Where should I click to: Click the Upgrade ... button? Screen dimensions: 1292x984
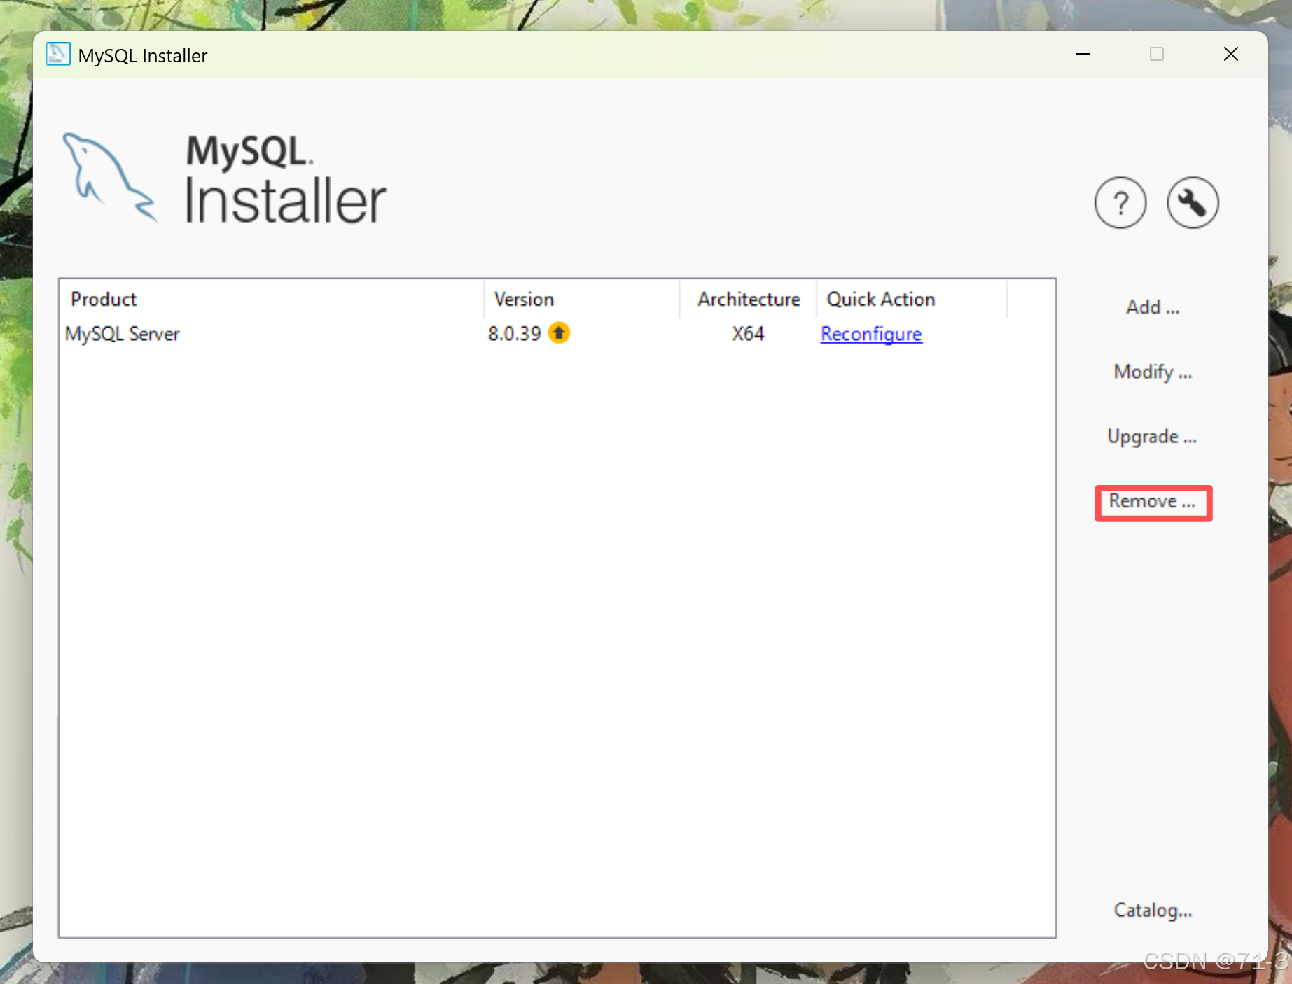pos(1152,437)
